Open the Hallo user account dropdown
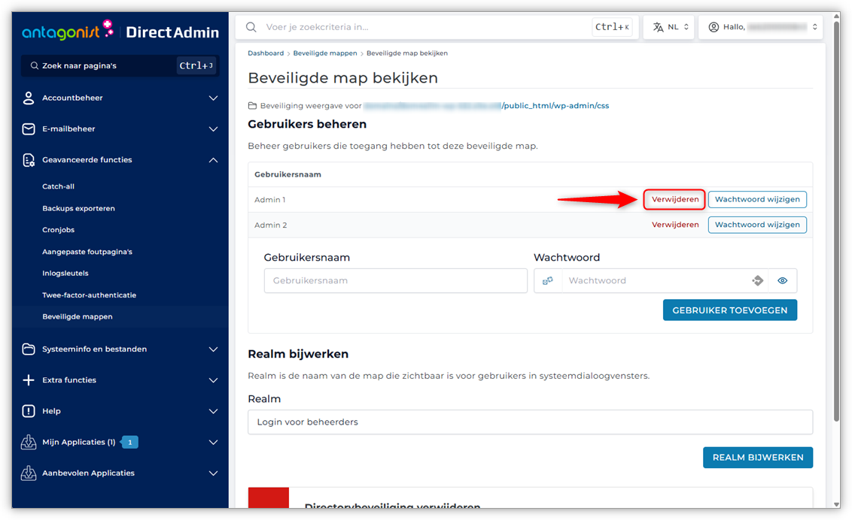Viewport: 852px width, 520px height. click(760, 27)
